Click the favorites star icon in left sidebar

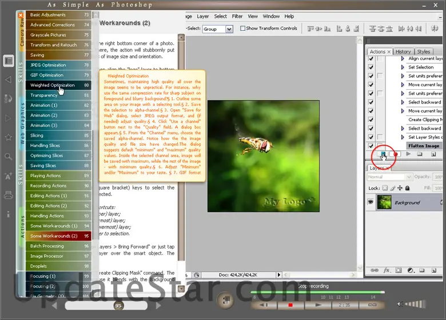tap(9, 137)
